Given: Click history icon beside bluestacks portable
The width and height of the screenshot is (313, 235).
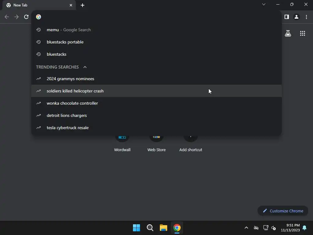Looking at the screenshot, I should pyautogui.click(x=39, y=42).
